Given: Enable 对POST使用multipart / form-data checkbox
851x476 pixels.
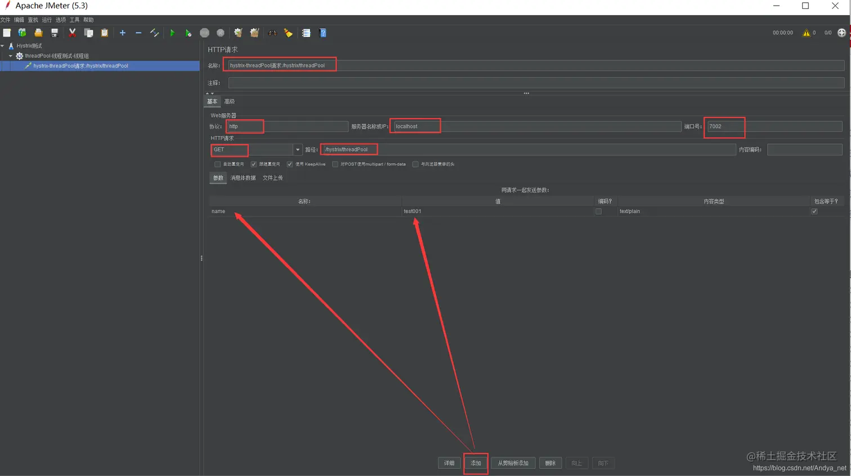Looking at the screenshot, I should point(335,164).
